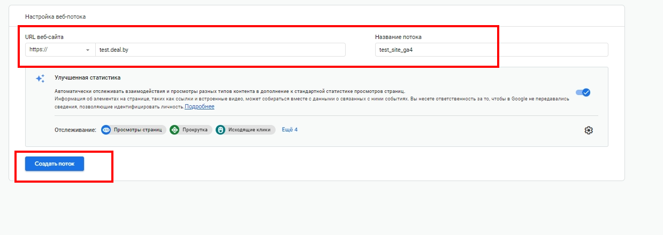Image resolution: width=663 pixels, height=235 pixels.
Task: Click the Отслеживание: label
Action: (x=75, y=130)
